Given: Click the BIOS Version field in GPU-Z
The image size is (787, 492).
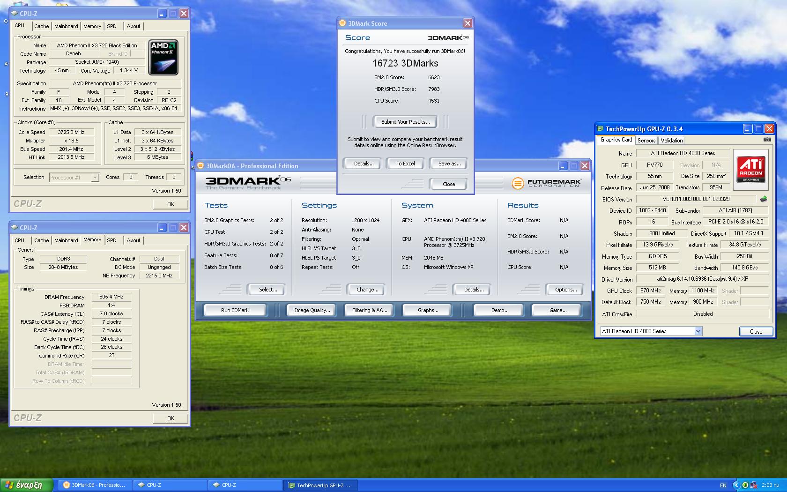Looking at the screenshot, I should 696,199.
